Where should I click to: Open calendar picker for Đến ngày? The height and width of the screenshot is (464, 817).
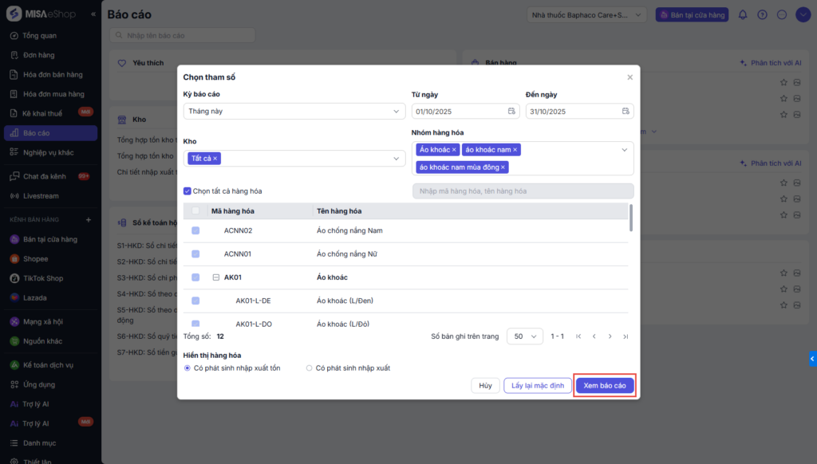click(626, 111)
